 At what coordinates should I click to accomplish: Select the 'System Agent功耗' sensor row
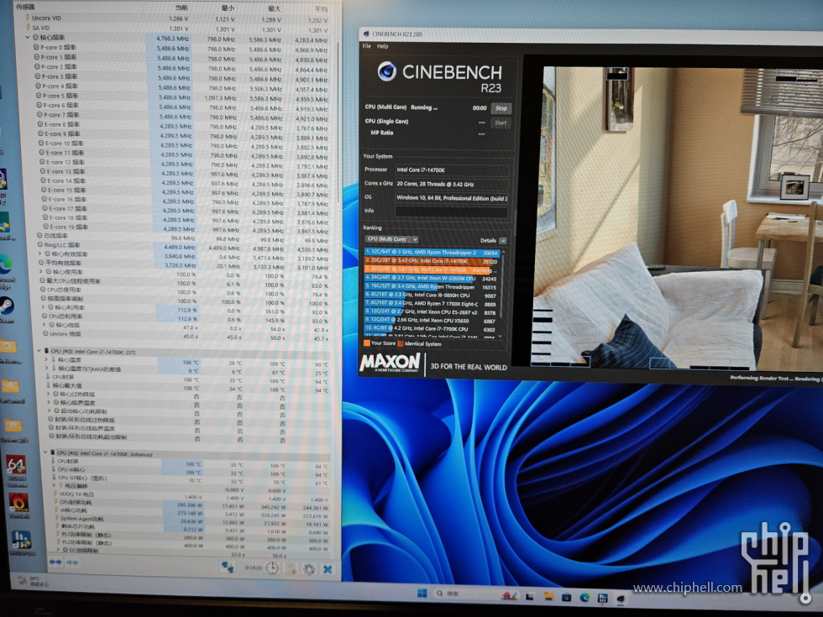click(x=191, y=520)
